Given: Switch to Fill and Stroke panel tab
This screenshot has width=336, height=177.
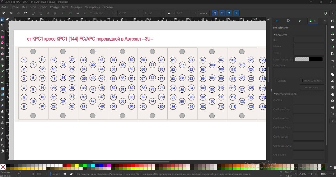Looking at the screenshot, I should pyautogui.click(x=288, y=21).
